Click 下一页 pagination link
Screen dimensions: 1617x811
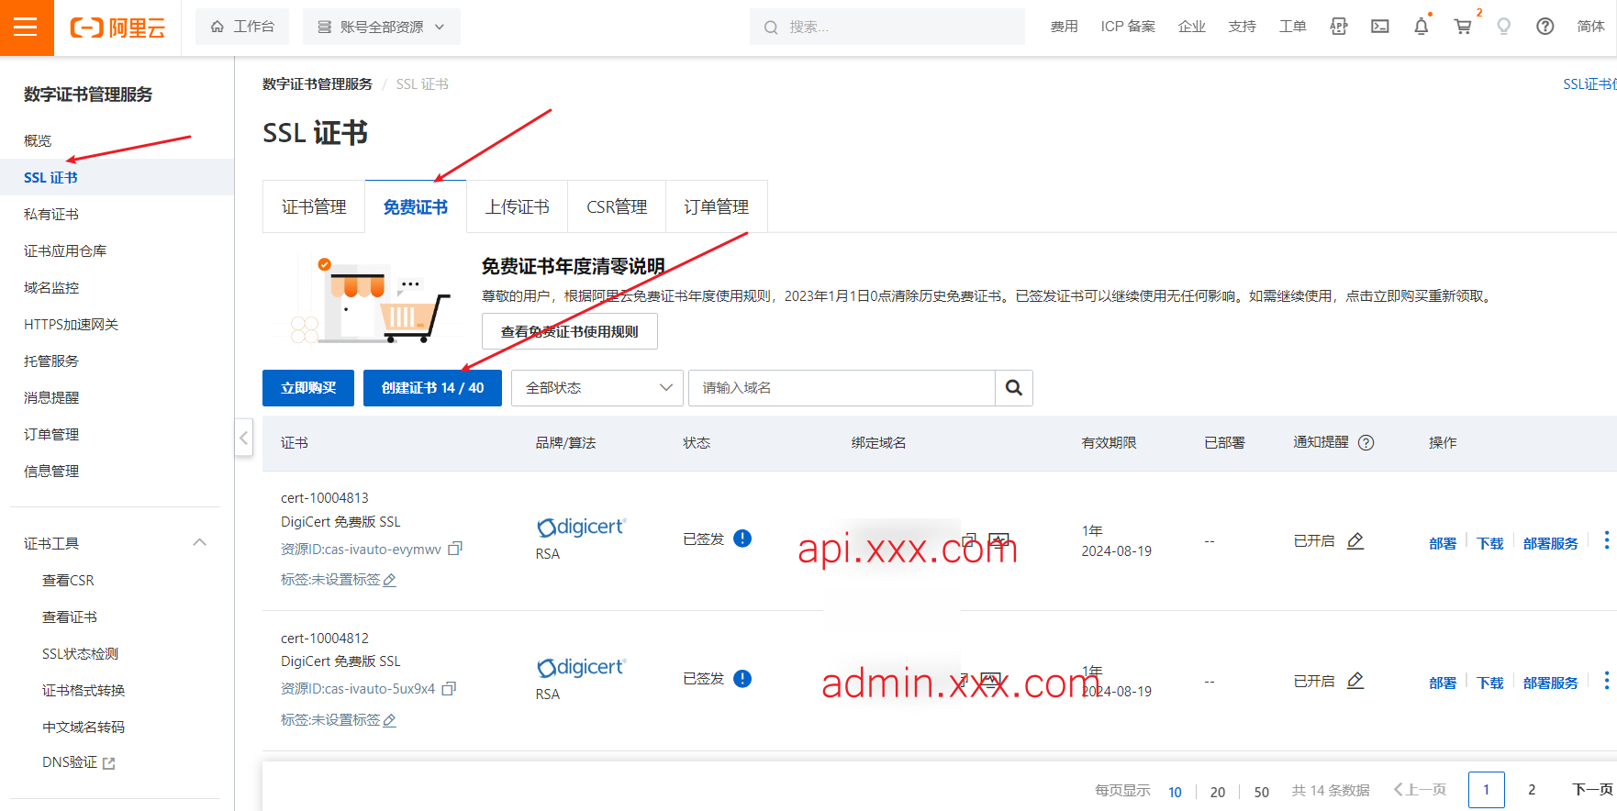[1593, 790]
